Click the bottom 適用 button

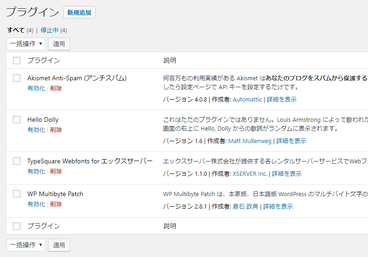[x=59, y=245]
